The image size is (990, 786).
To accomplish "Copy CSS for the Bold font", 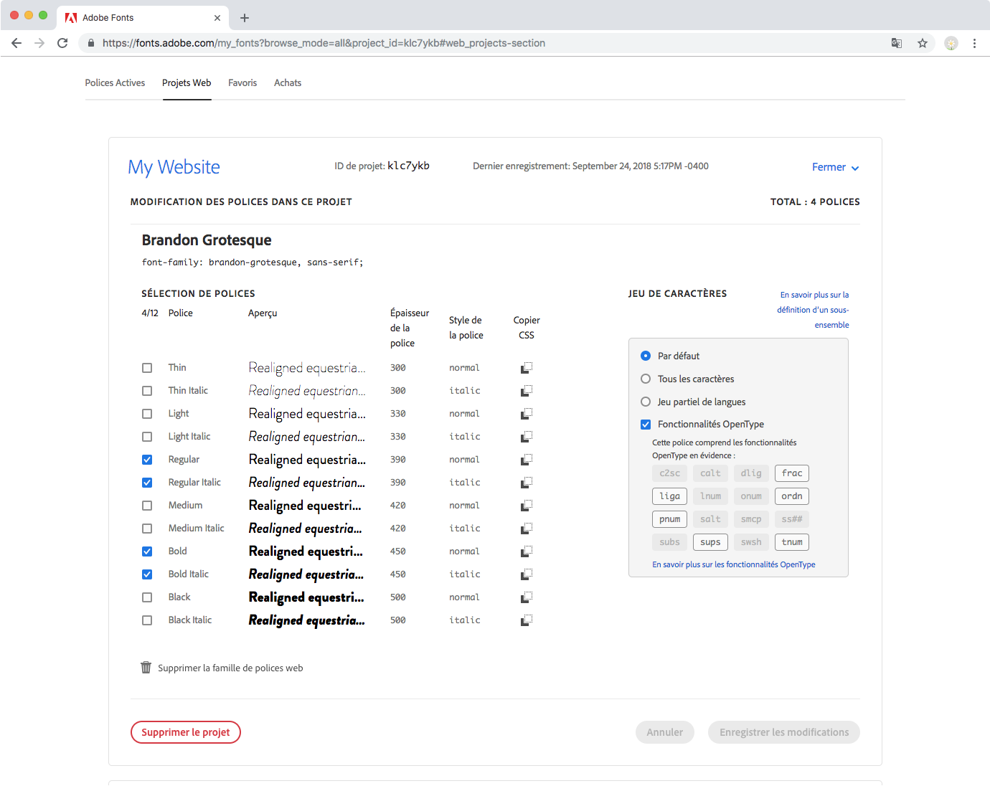I will (527, 551).
